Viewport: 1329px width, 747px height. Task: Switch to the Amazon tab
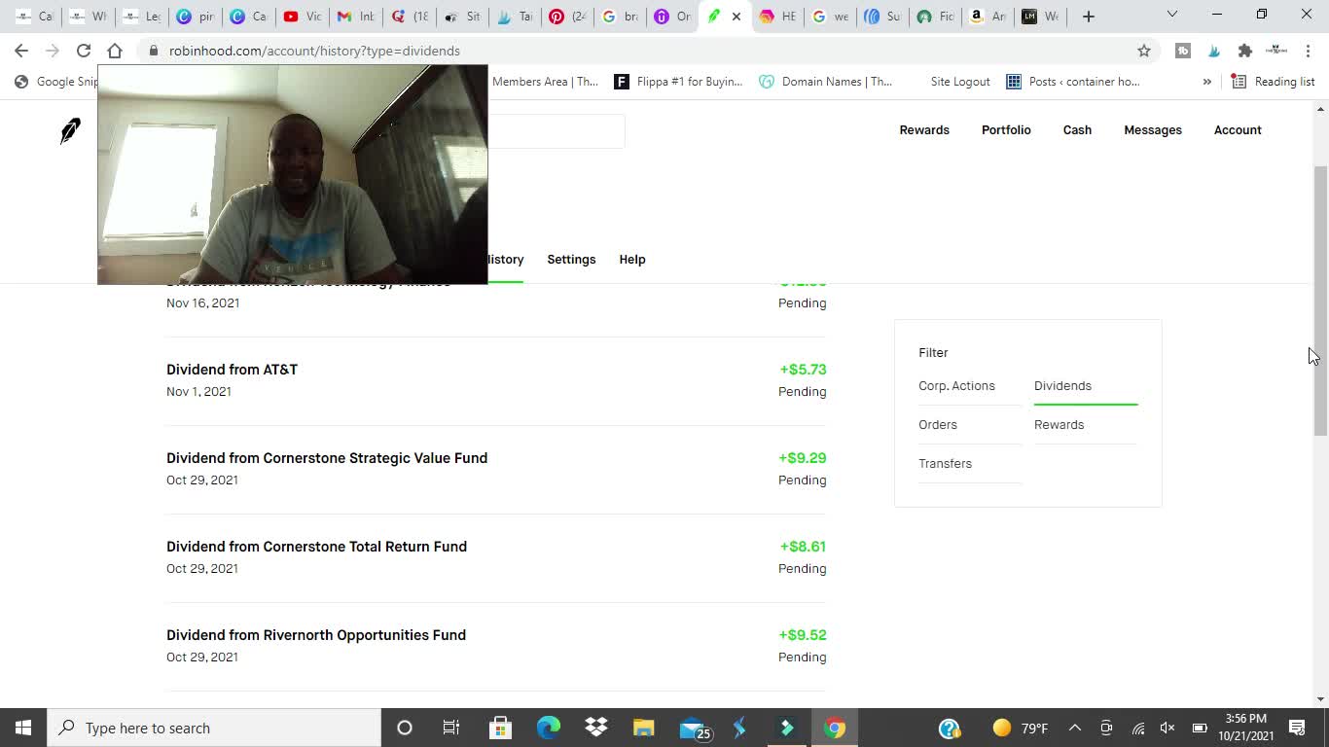tap(988, 17)
